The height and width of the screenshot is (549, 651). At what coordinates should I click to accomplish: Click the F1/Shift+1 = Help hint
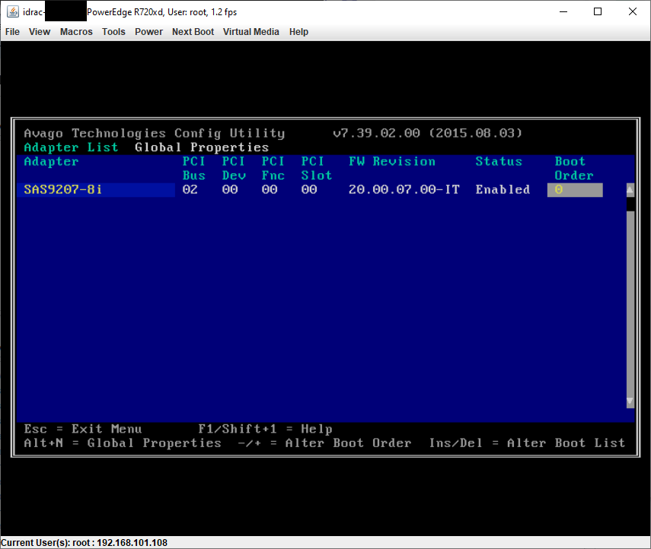(265, 429)
